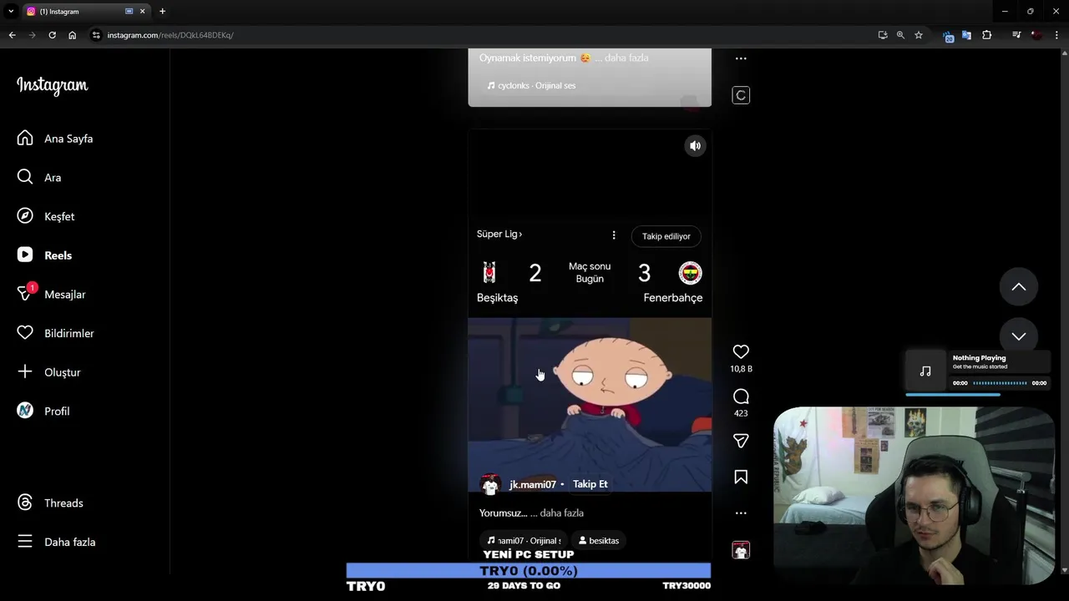Open the tab search dropdown arrow
This screenshot has height=601, width=1069.
(11, 12)
